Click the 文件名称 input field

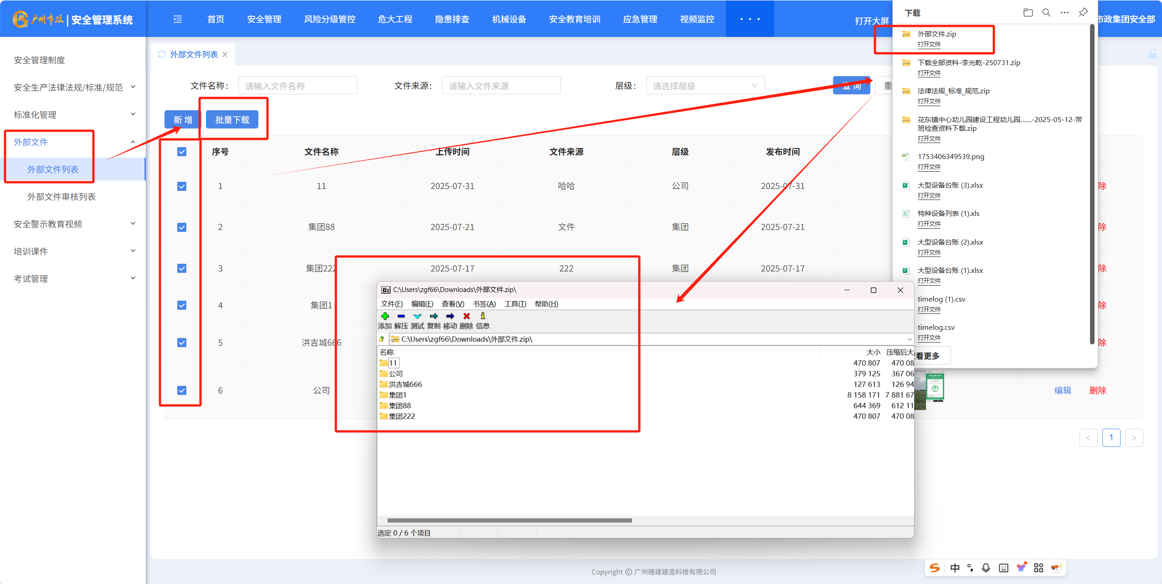297,86
